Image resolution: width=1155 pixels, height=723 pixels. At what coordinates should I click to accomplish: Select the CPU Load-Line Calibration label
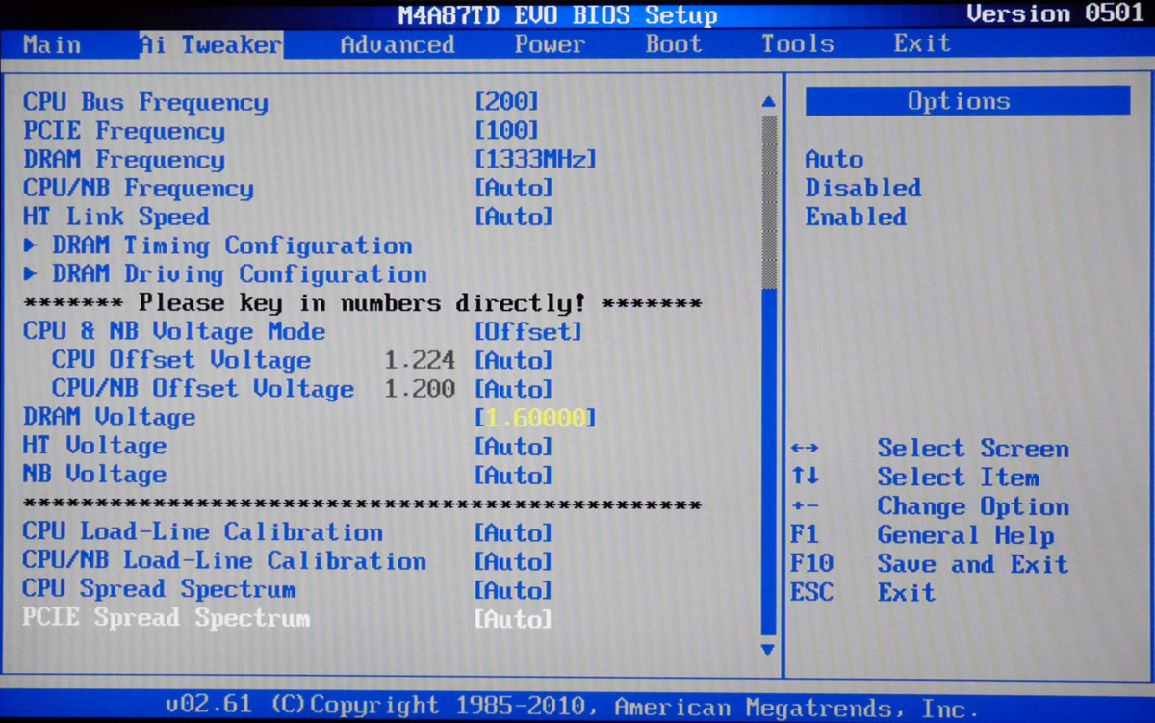(203, 532)
